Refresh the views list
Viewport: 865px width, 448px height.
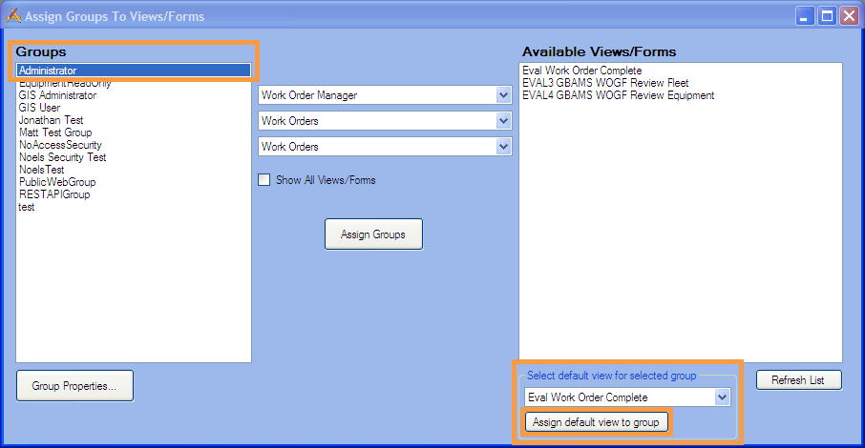pyautogui.click(x=799, y=380)
